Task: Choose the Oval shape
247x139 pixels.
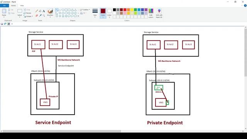Action: 63,10
